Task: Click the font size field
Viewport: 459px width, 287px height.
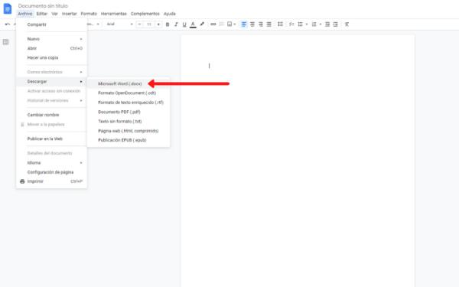Action: (149, 24)
